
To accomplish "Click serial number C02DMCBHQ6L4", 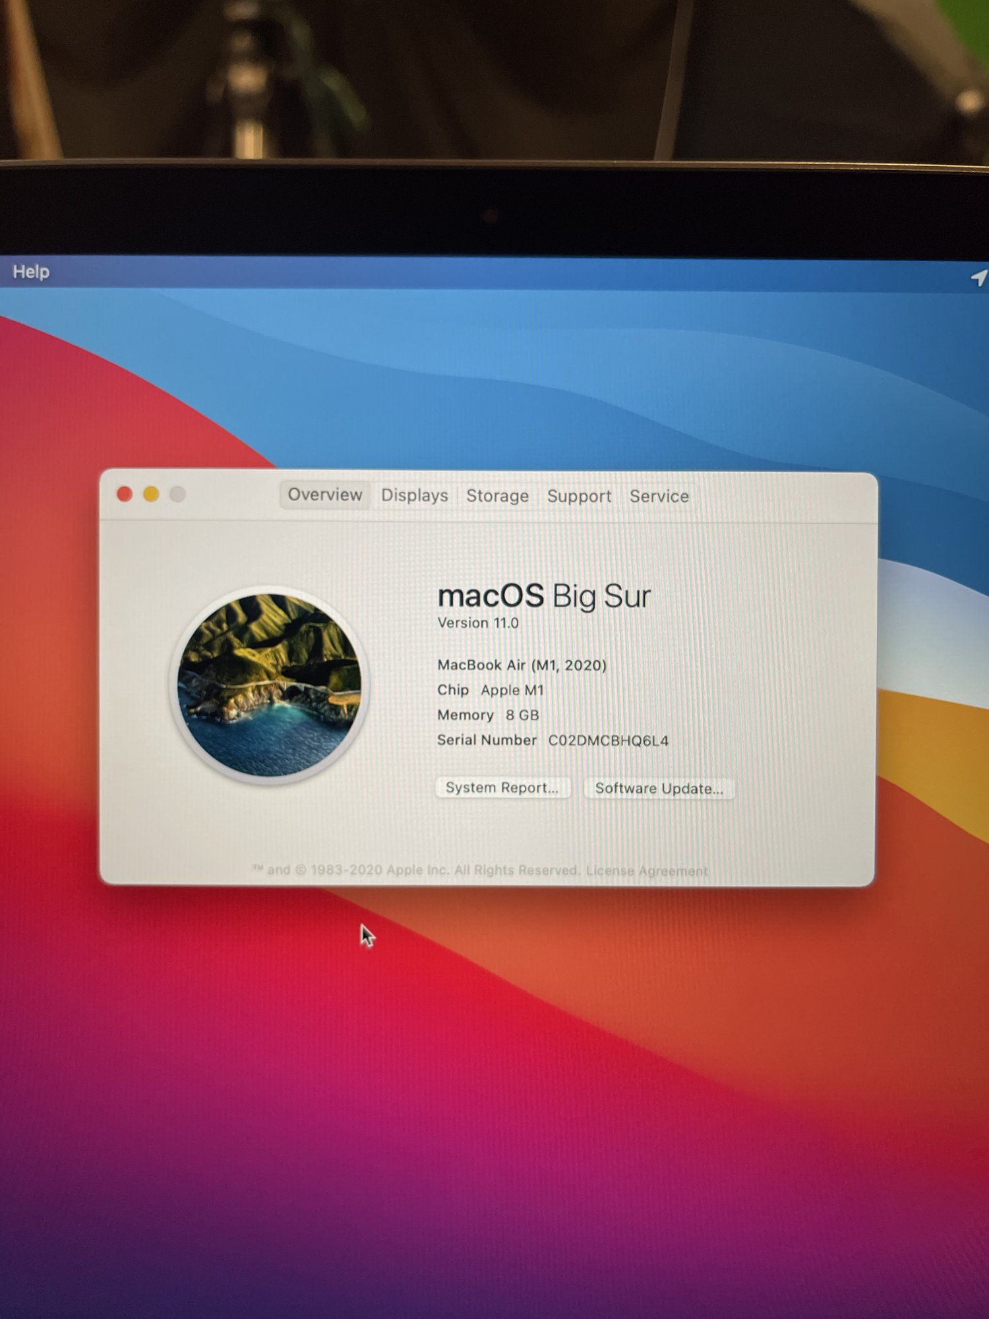I will [x=609, y=741].
